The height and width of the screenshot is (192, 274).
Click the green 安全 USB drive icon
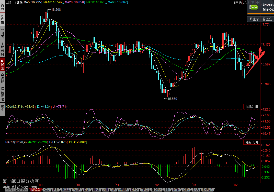tap(254, 7)
